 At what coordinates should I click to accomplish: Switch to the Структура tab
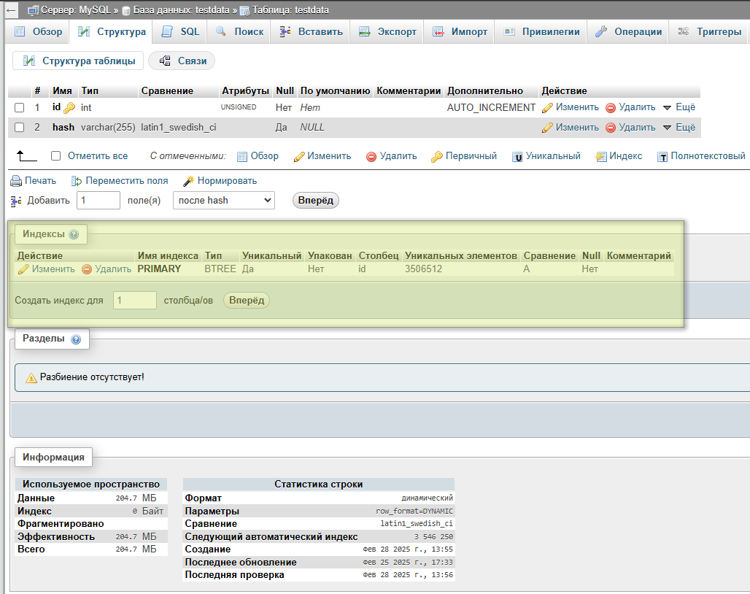112,31
